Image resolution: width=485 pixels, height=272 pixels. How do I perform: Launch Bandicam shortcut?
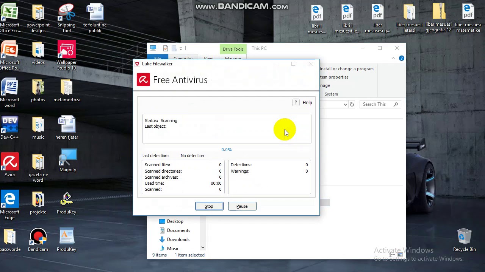38,240
